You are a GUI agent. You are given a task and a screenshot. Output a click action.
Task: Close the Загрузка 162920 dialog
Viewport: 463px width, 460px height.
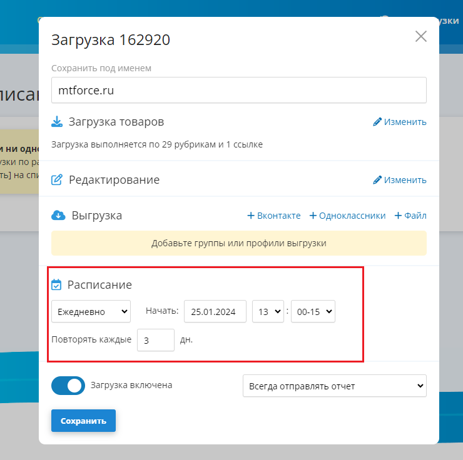point(421,36)
